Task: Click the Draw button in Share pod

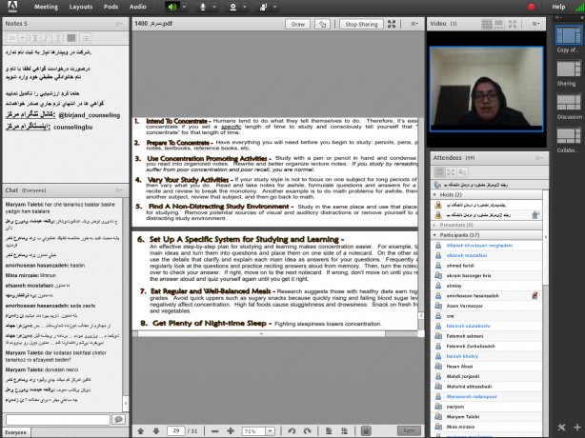Action: coord(297,24)
